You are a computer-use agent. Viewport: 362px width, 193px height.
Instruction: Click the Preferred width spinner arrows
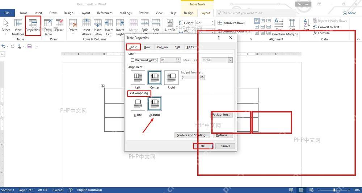[179, 60]
